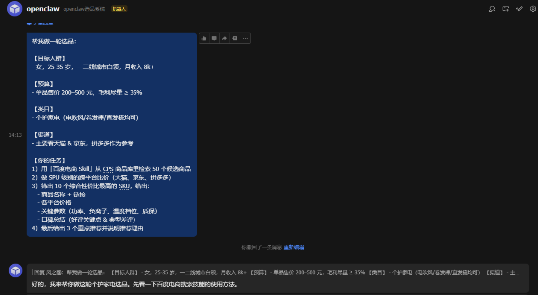This screenshot has width=538, height=295.
Task: Click the 【预算】 heading in message
Action: [x=43, y=84]
